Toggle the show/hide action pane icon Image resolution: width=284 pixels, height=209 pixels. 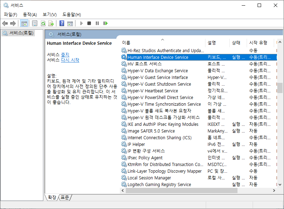coord(70,23)
